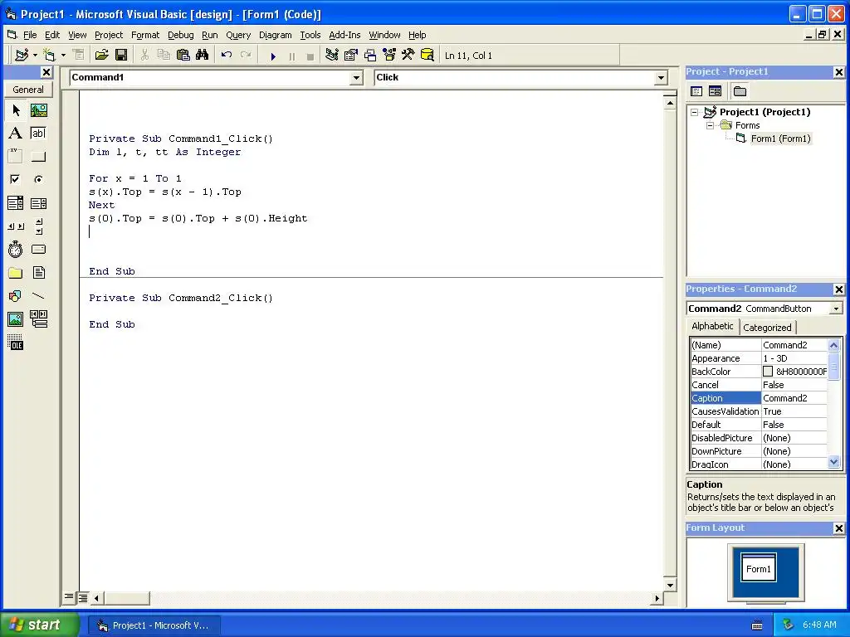Screen dimensions: 850x637
Task: Click the Properties Window toolbar icon
Action: [351, 56]
